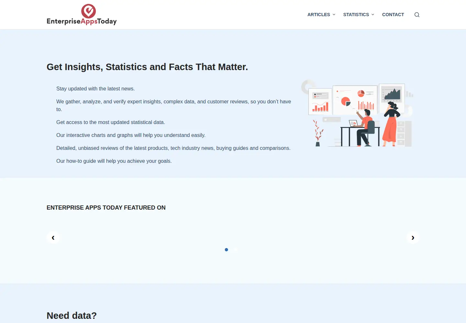Click the 'We gather, analyze, and verify' paragraph
The width and height of the screenshot is (466, 323).
point(174,105)
